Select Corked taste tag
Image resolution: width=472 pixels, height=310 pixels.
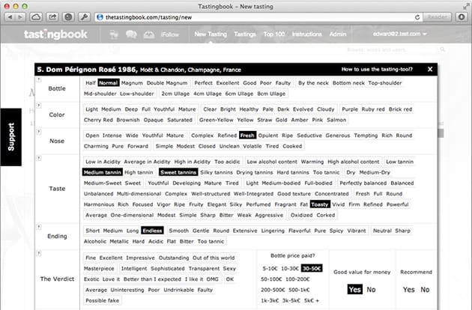coord(325,215)
